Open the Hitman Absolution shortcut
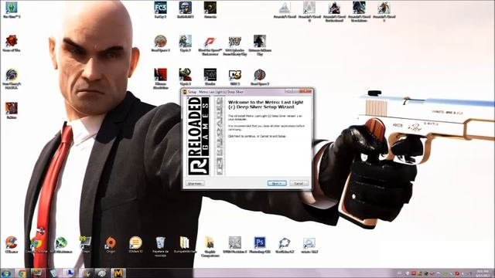This screenshot has width=495, height=278. tap(160, 79)
